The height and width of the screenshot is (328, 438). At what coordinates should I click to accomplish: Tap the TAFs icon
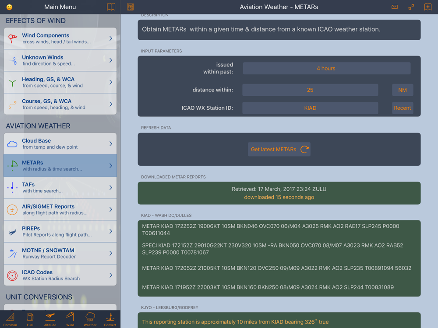point(12,188)
